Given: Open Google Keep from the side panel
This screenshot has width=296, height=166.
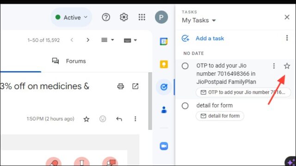Looking at the screenshot, I should pos(164,65).
